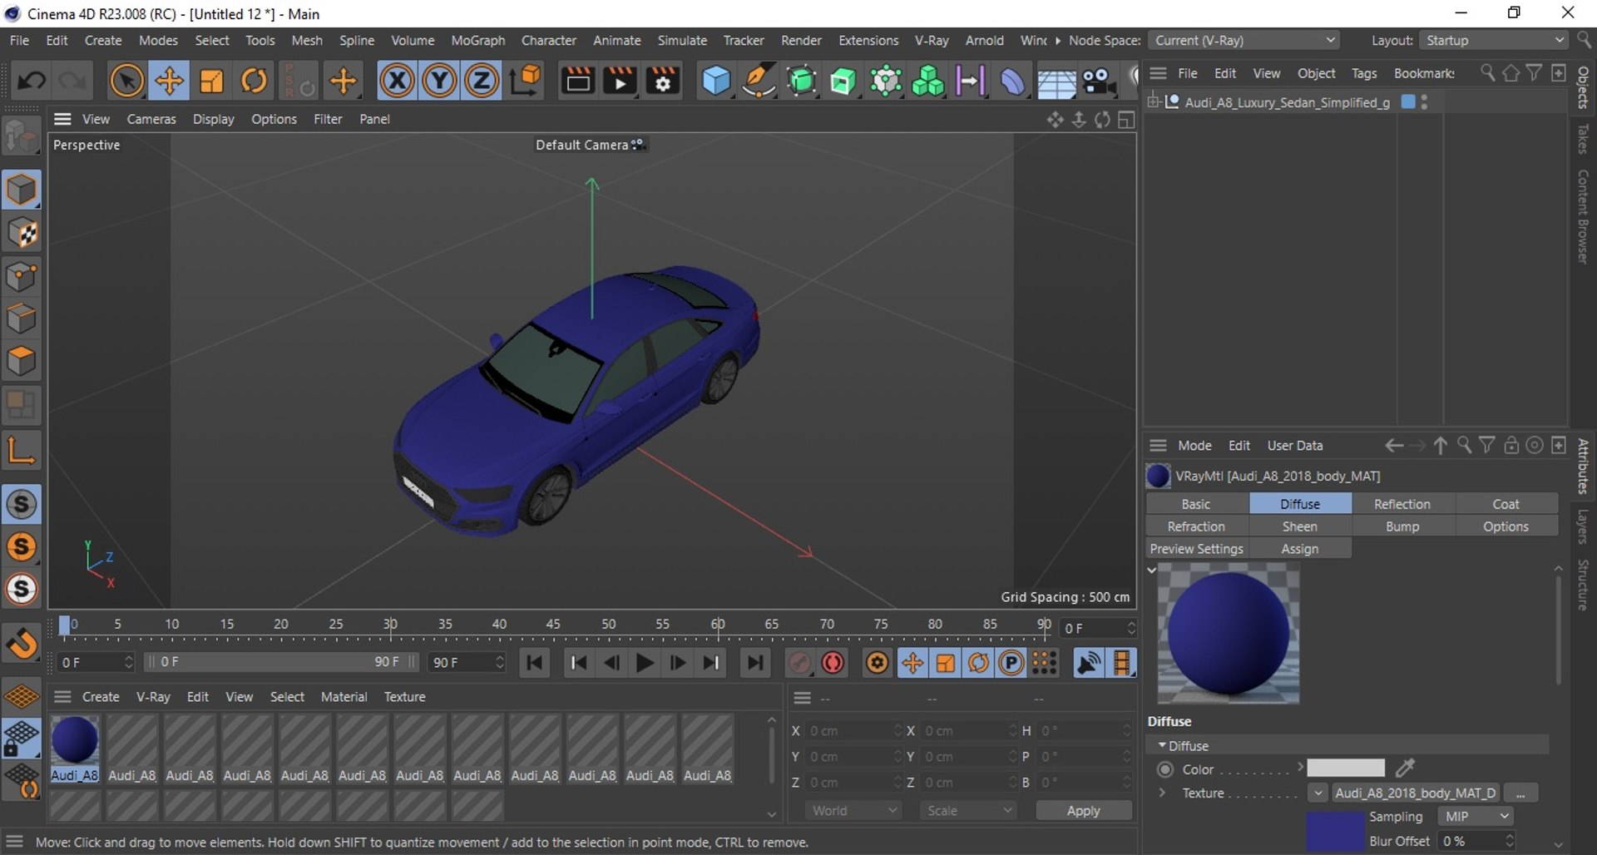1597x855 pixels.
Task: Expand the Texture parameter arrow
Action: click(x=1162, y=793)
